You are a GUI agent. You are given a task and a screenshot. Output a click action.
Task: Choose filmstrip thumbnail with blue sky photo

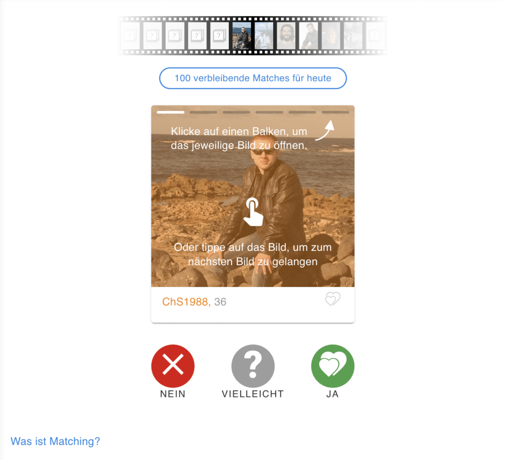point(264,35)
